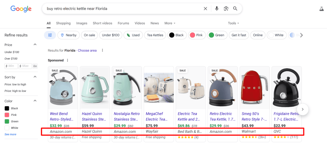Toggle the Under $100 chip
The width and height of the screenshot is (327, 148).
pyautogui.click(x=110, y=35)
